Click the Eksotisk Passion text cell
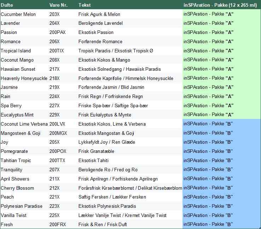This screenshot has height=229, width=261. (96, 33)
